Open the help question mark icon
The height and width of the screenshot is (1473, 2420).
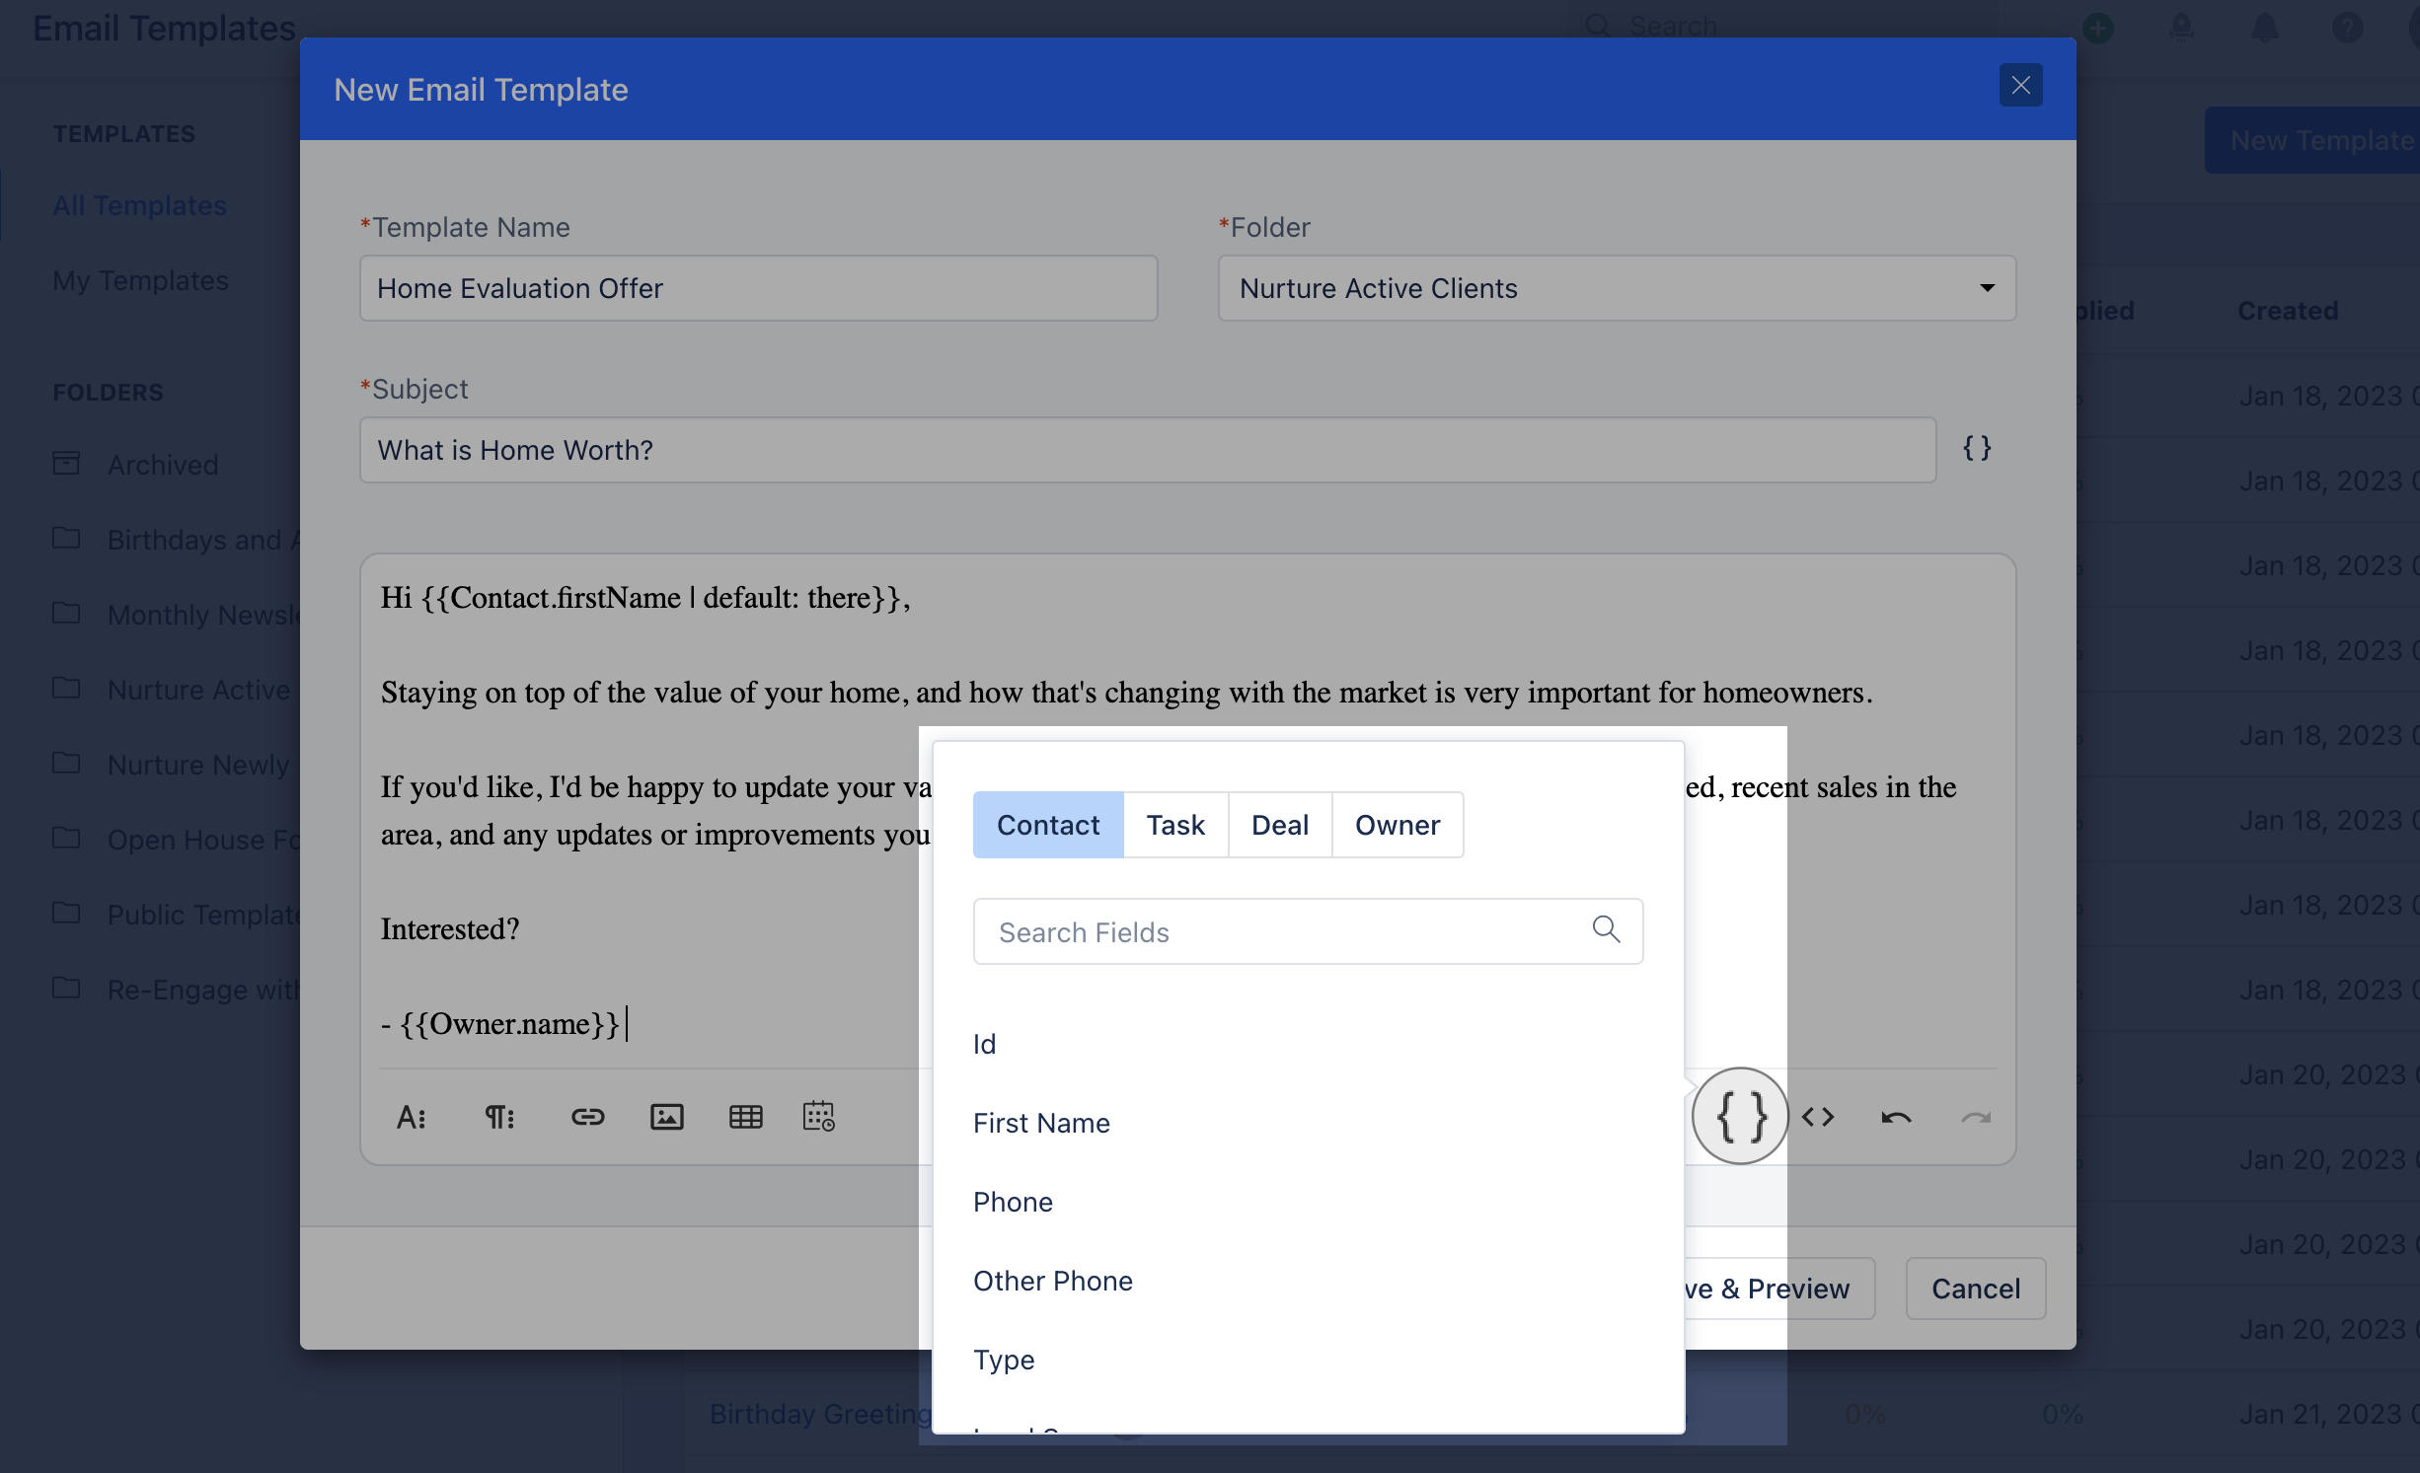2348,28
